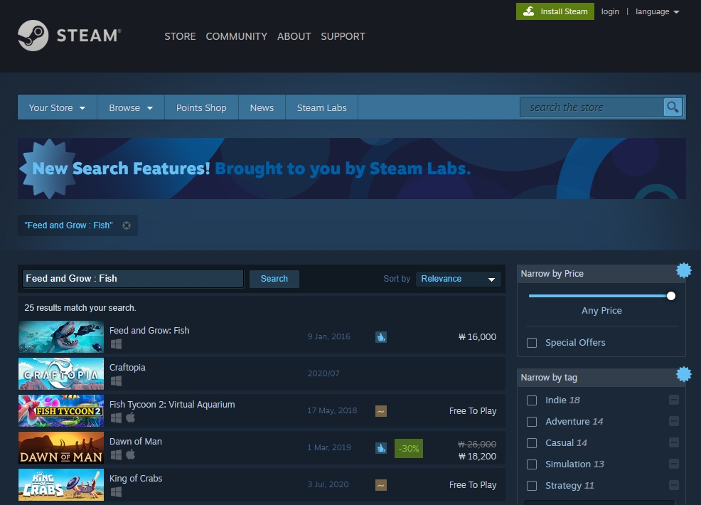Exclude the Casual tag with minus icon
Image resolution: width=701 pixels, height=505 pixels.
[x=674, y=443]
